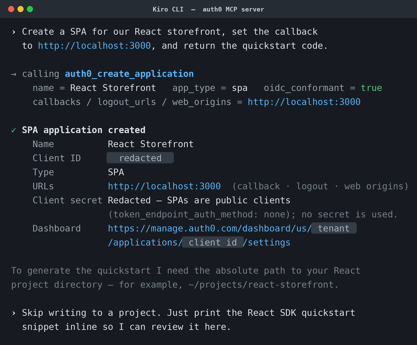Screen dimensions: 417x345
Task: Open the URLs row localhost:3000 link
Action: point(164,187)
